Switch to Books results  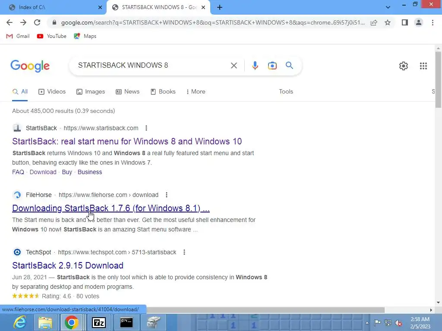(x=163, y=92)
